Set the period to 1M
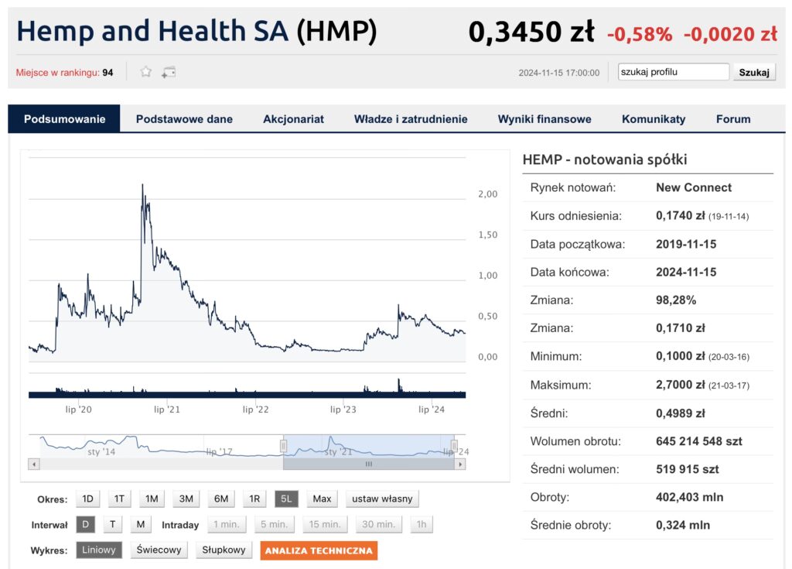 point(152,499)
